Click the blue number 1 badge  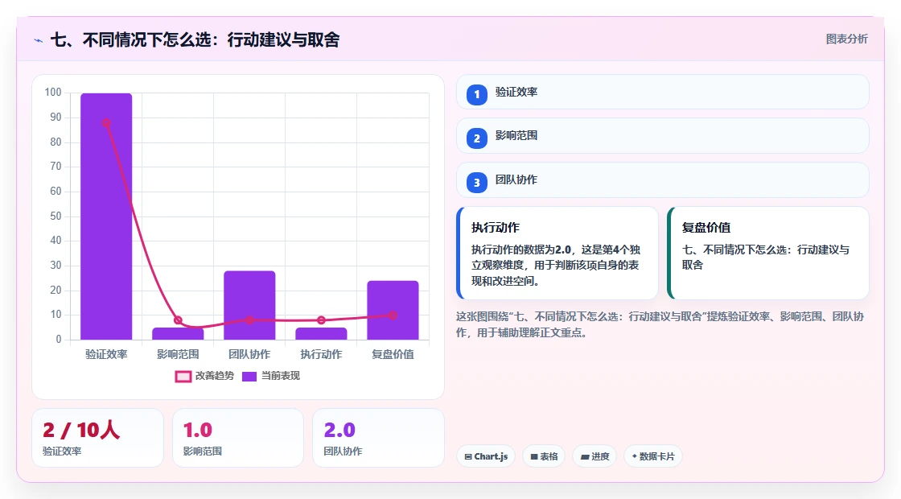[477, 95]
